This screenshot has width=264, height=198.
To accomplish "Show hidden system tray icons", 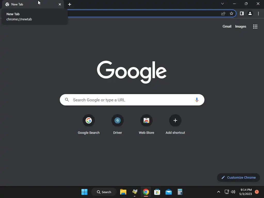I will [x=219, y=192].
